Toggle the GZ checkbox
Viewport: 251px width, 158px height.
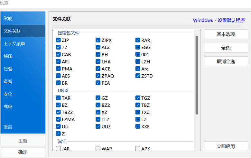(x=98, y=98)
